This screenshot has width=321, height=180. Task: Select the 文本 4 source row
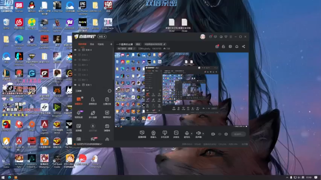click(93, 50)
